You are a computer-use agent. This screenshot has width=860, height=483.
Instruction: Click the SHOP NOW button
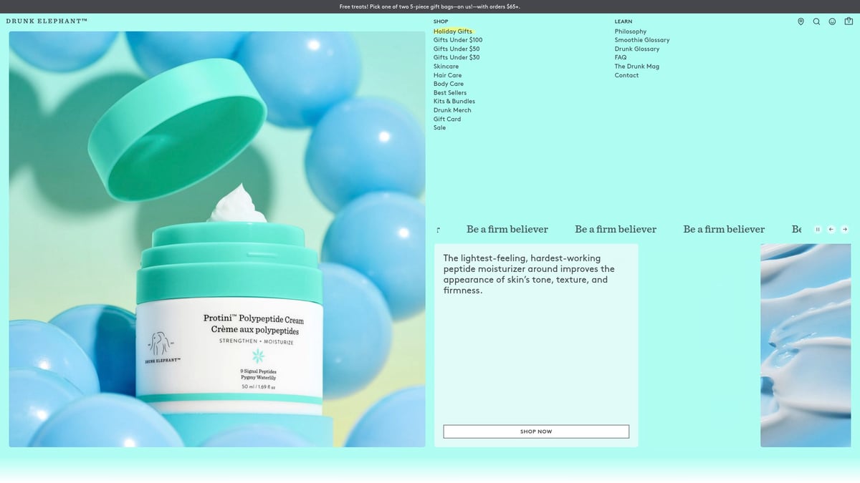(x=535, y=431)
